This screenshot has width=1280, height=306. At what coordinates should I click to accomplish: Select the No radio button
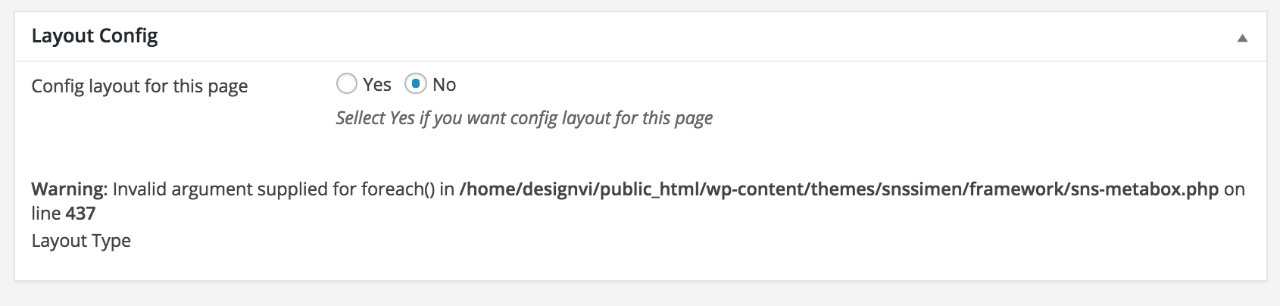click(416, 84)
